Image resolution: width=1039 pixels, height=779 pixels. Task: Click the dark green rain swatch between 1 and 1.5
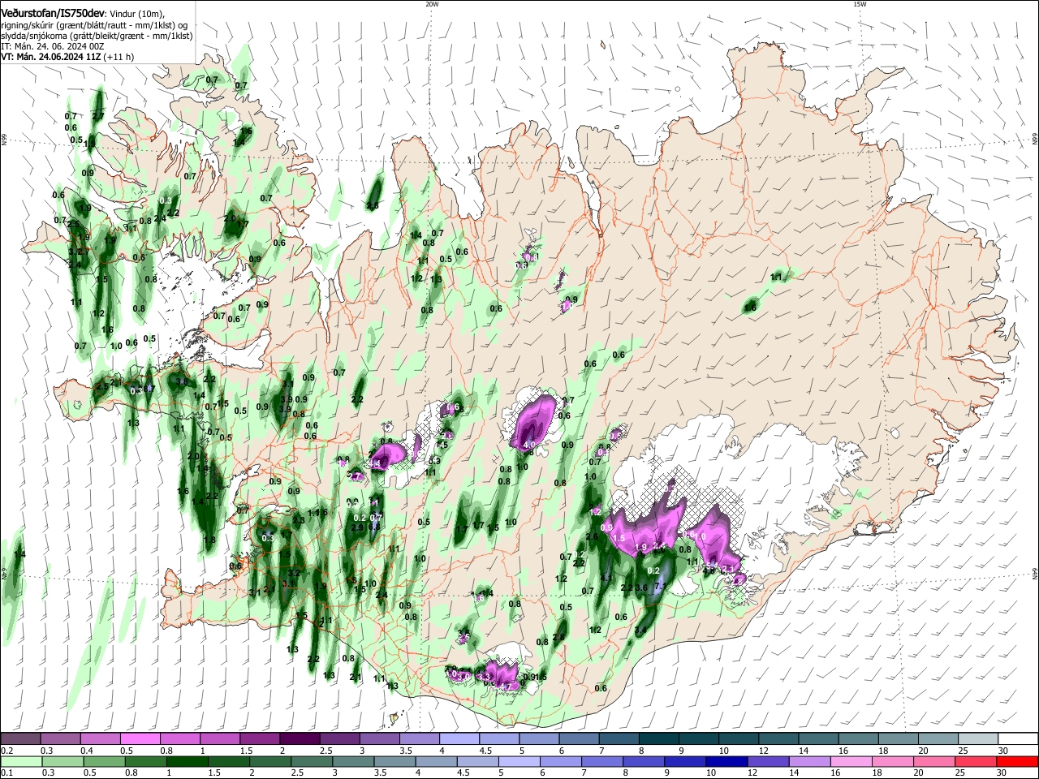click(187, 761)
